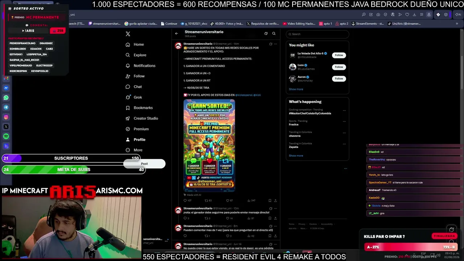Repost the '¡nota: el ganador' post
The height and width of the screenshot is (261, 464).
pyautogui.click(x=207, y=218)
